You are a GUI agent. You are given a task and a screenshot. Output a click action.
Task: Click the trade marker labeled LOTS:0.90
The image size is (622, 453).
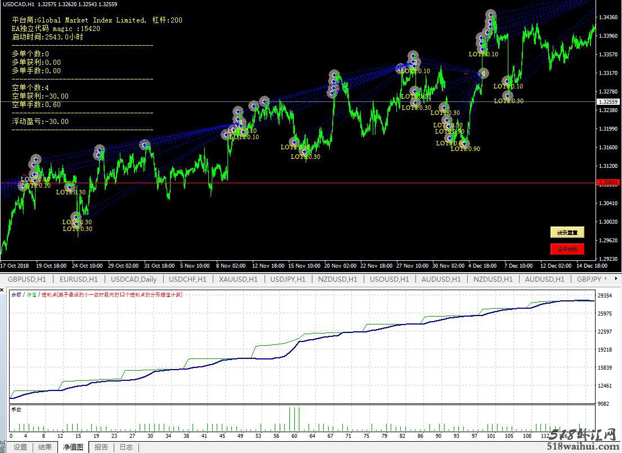(x=464, y=144)
